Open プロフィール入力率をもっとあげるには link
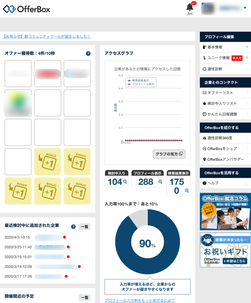251x303 pixels. 140,300
